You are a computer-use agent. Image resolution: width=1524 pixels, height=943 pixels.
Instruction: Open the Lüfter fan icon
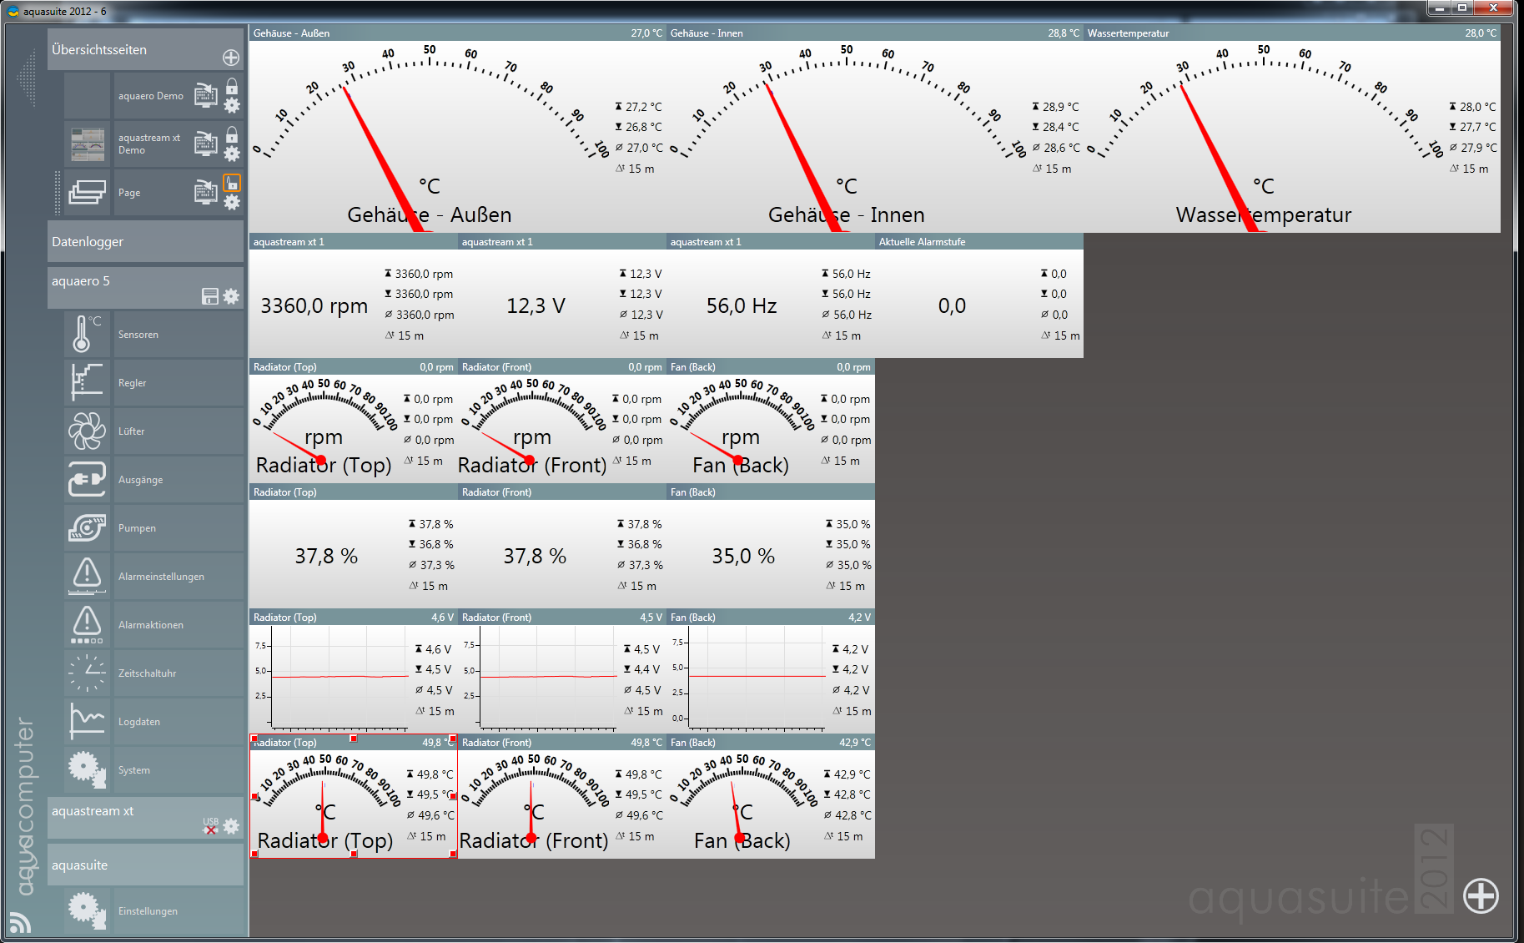(88, 431)
